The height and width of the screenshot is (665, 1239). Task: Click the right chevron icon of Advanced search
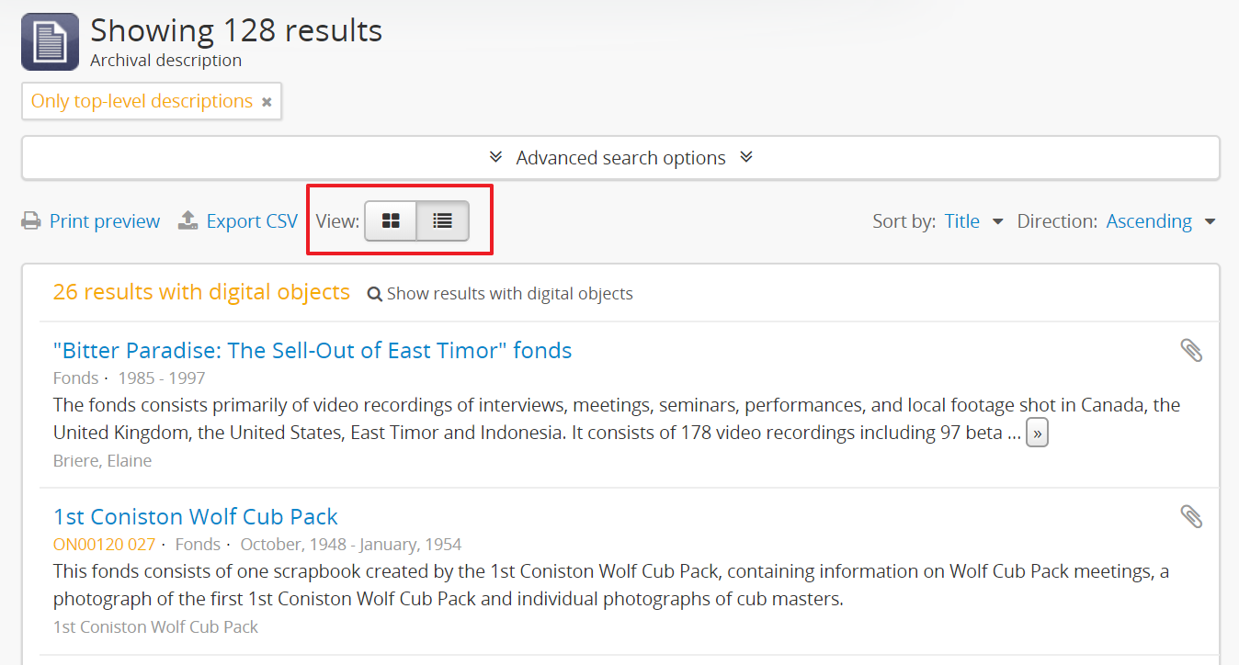(746, 157)
